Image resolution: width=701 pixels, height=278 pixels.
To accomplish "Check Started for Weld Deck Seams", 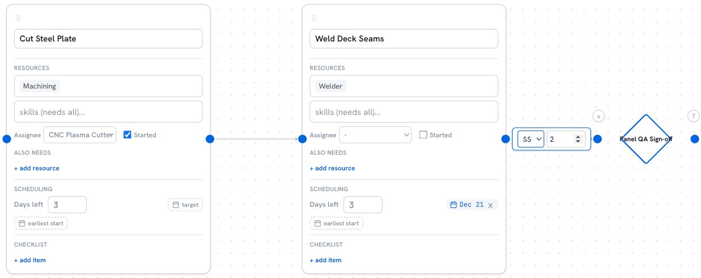I will click(x=423, y=135).
